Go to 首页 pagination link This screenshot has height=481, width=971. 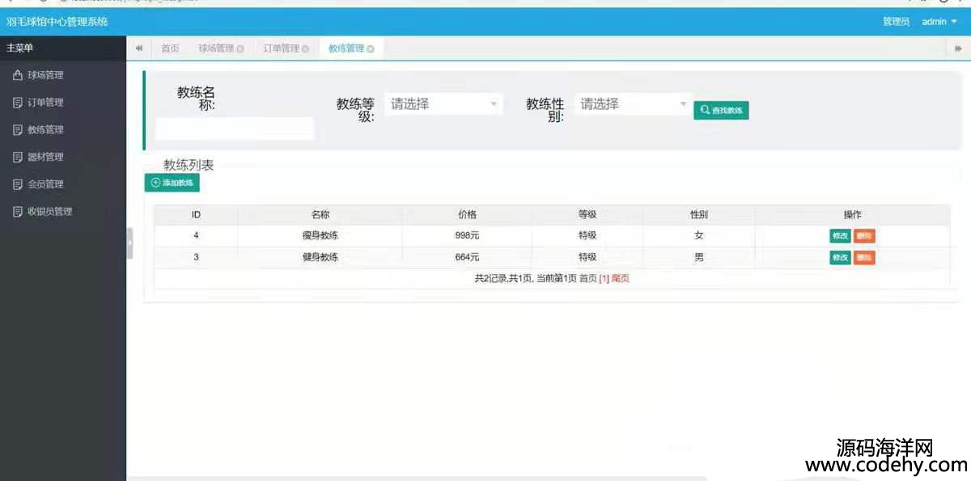pos(588,279)
